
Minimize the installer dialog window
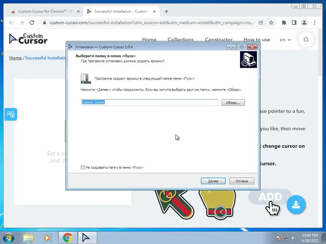coord(231,47)
